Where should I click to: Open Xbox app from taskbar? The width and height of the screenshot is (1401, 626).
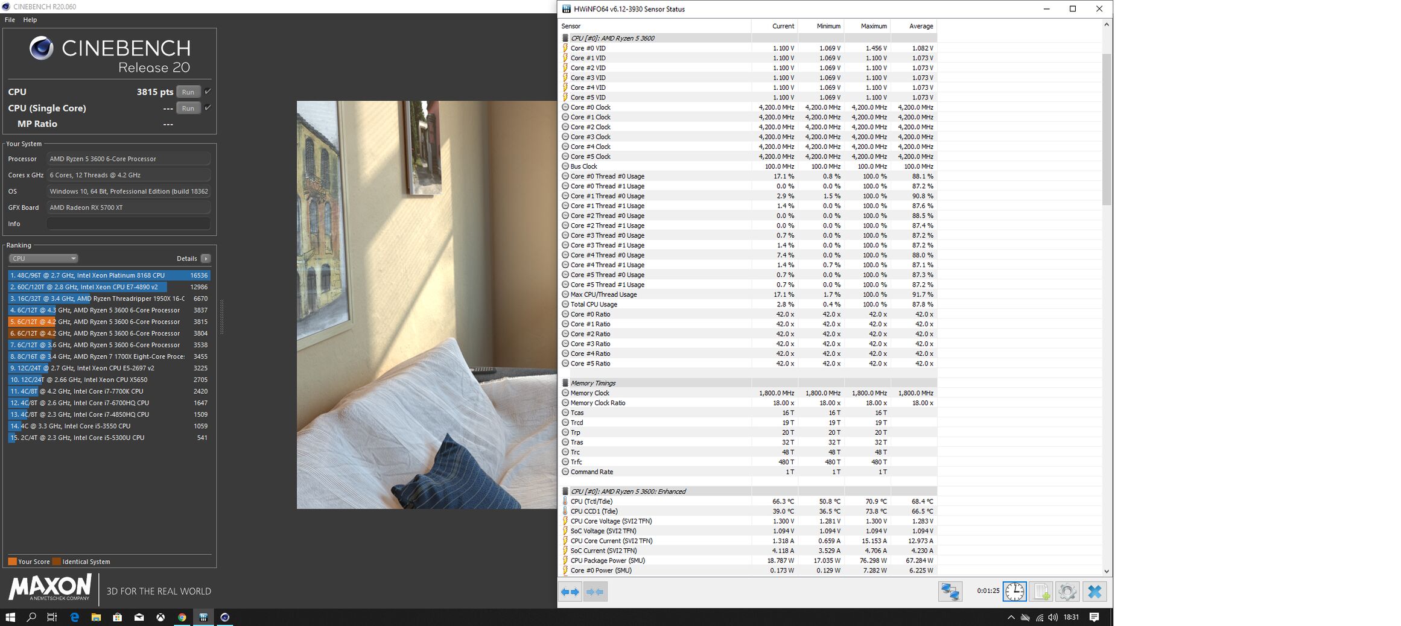160,617
